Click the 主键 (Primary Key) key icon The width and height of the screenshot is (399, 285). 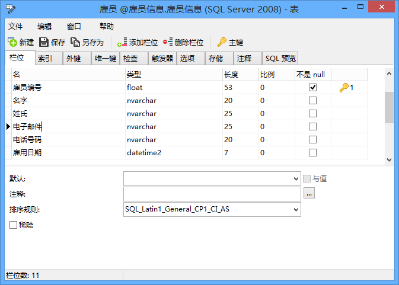pos(222,42)
